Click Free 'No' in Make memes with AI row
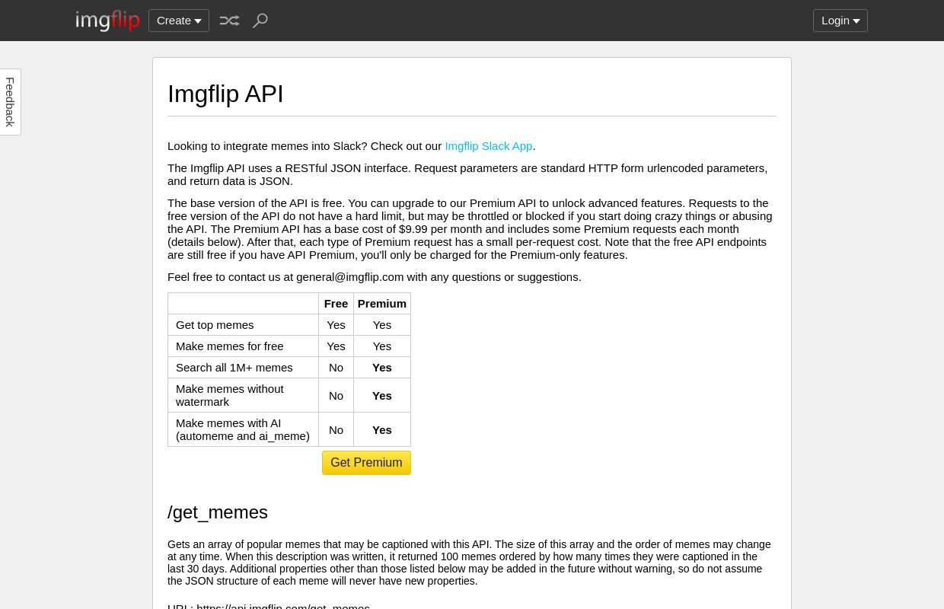The width and height of the screenshot is (944, 609). click(x=336, y=430)
